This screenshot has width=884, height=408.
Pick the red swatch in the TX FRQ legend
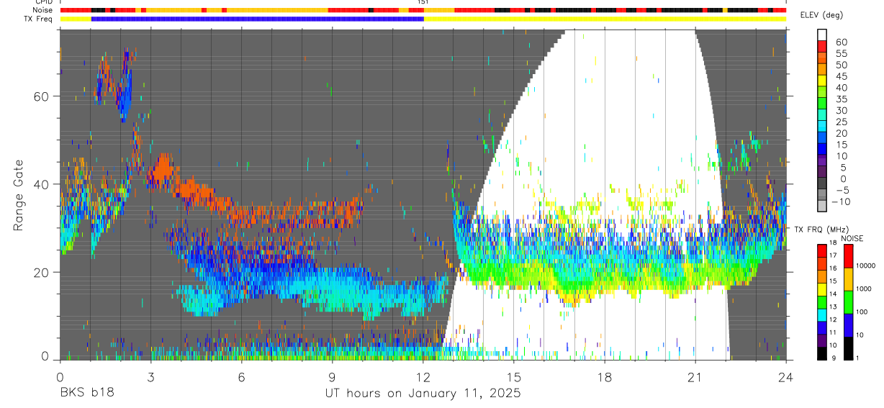coord(821,251)
